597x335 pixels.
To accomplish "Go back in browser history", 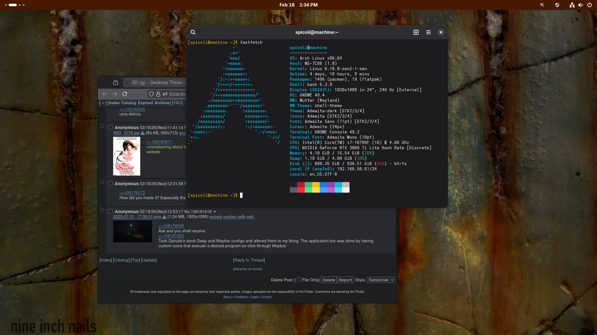I will 105,94.
